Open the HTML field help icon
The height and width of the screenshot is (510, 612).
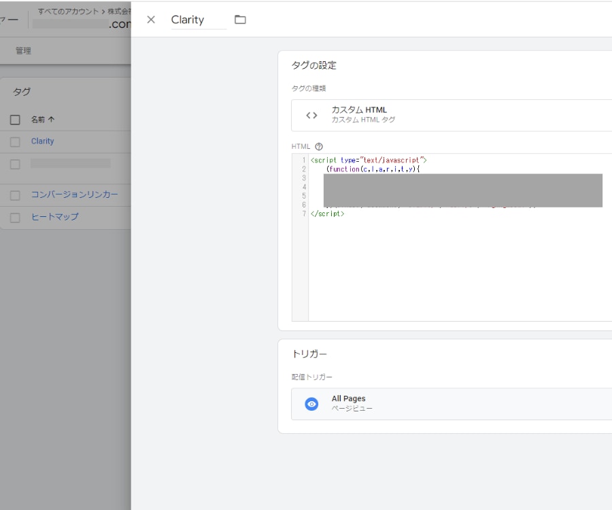[x=319, y=147]
